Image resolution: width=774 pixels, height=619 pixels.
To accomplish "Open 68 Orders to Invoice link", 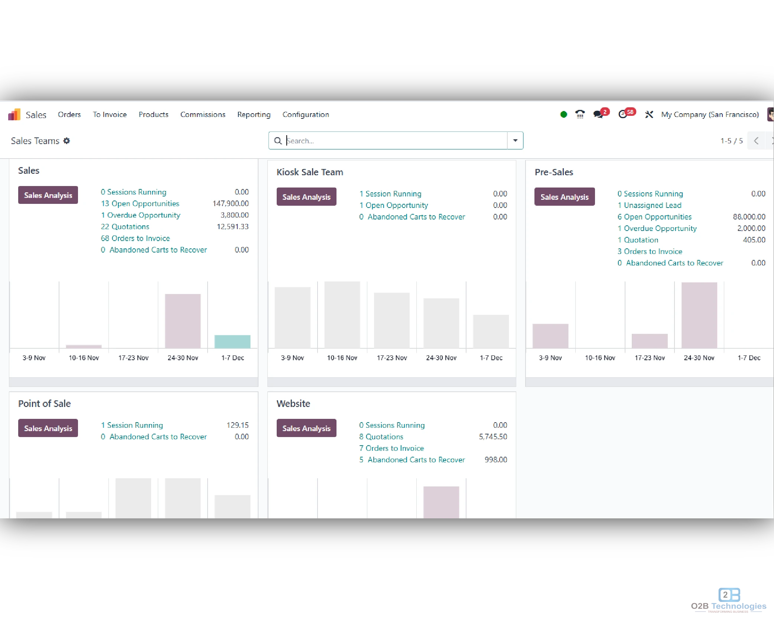I will tap(135, 238).
